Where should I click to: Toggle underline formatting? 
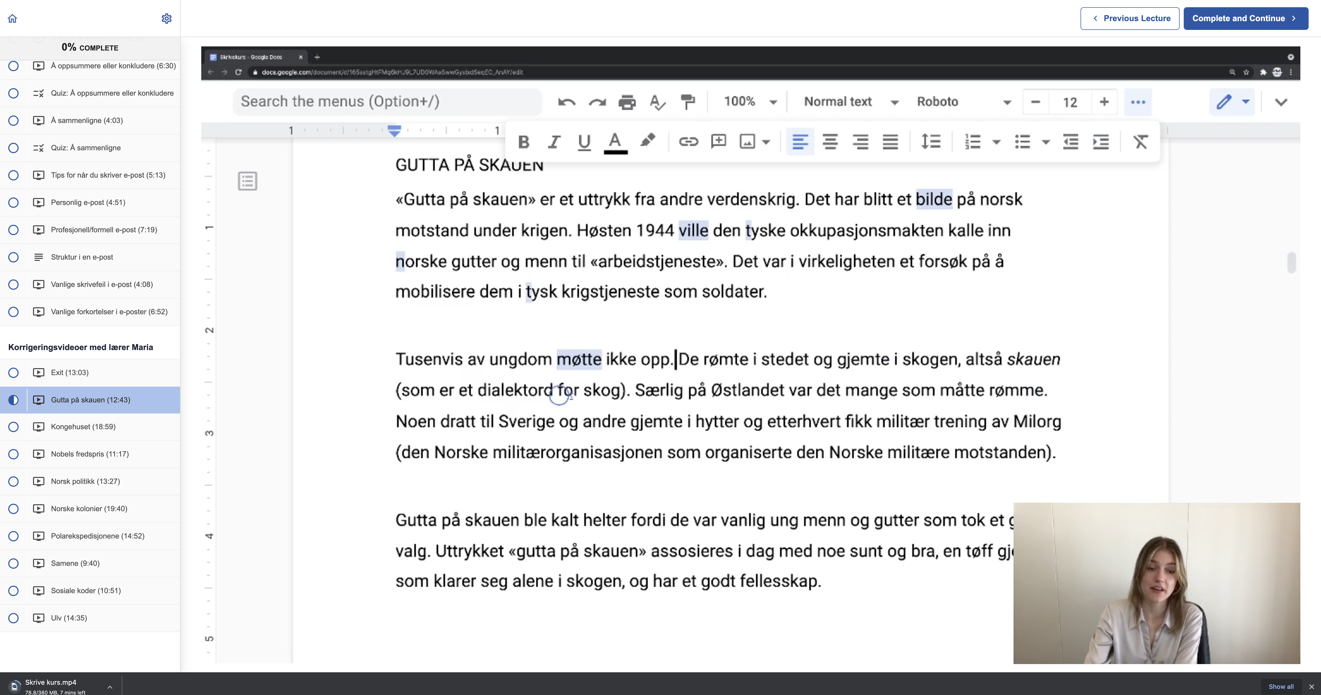[x=584, y=142]
